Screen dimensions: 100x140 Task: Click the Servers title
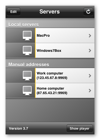click(x=49, y=11)
